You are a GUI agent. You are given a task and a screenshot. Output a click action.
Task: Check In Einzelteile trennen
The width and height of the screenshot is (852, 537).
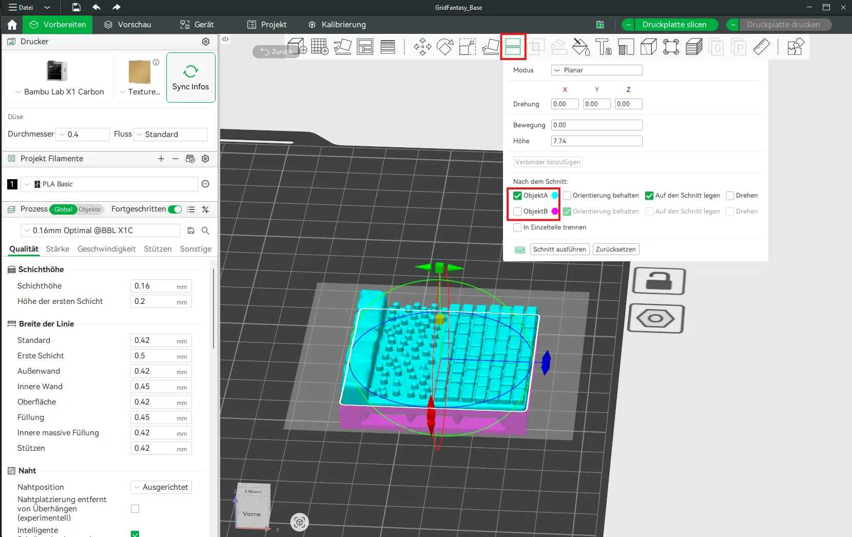click(517, 227)
